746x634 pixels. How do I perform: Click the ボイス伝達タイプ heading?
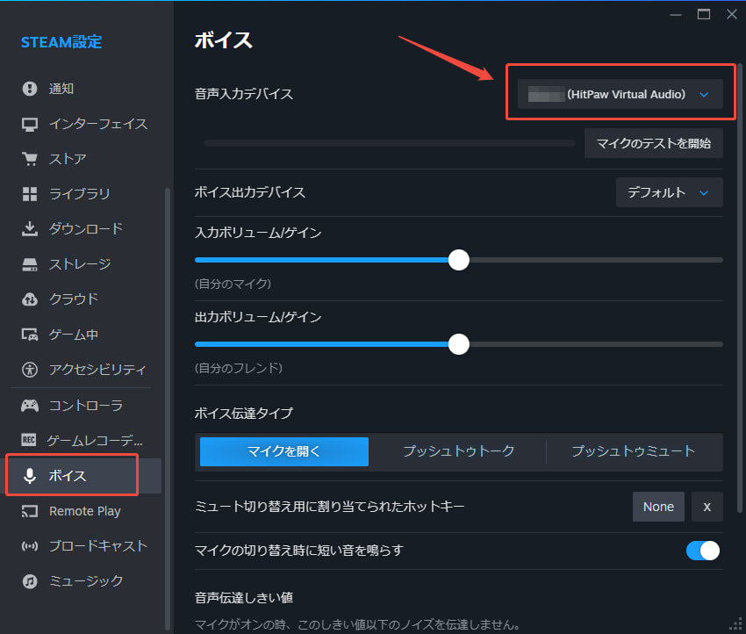coord(244,413)
